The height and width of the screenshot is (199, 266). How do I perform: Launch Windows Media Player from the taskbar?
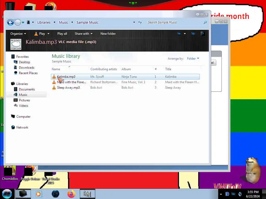(38, 194)
